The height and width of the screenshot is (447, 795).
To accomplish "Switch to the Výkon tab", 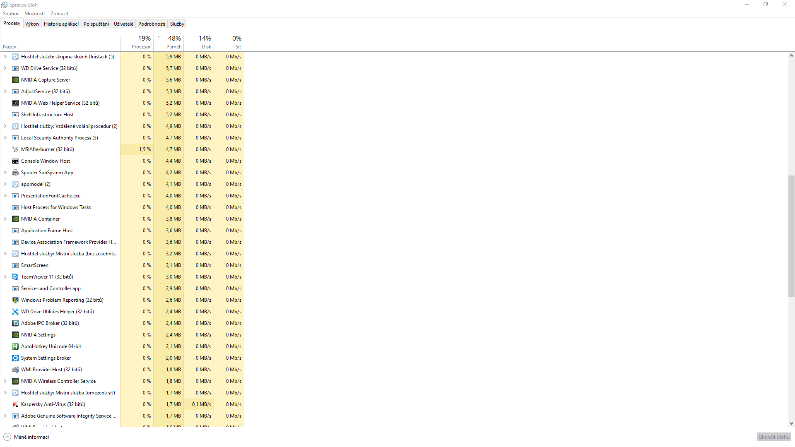I will pyautogui.click(x=32, y=24).
